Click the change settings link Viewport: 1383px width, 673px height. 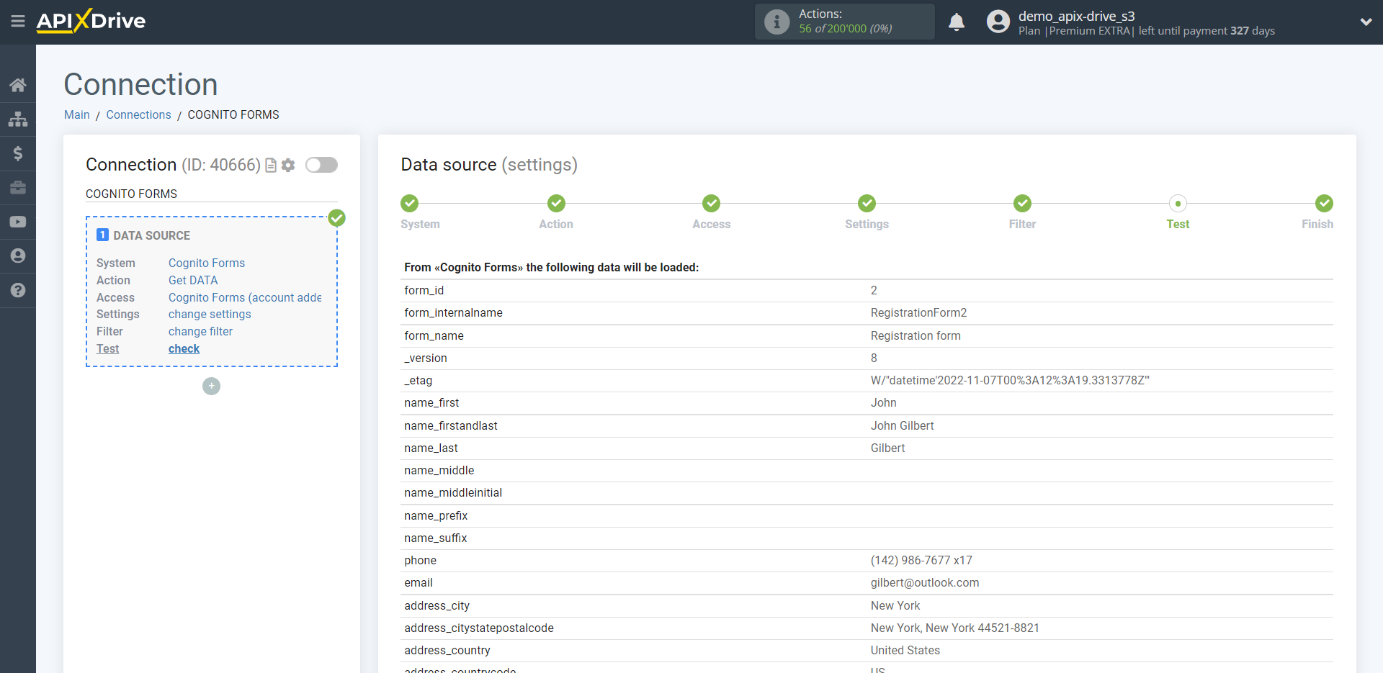[x=210, y=315]
